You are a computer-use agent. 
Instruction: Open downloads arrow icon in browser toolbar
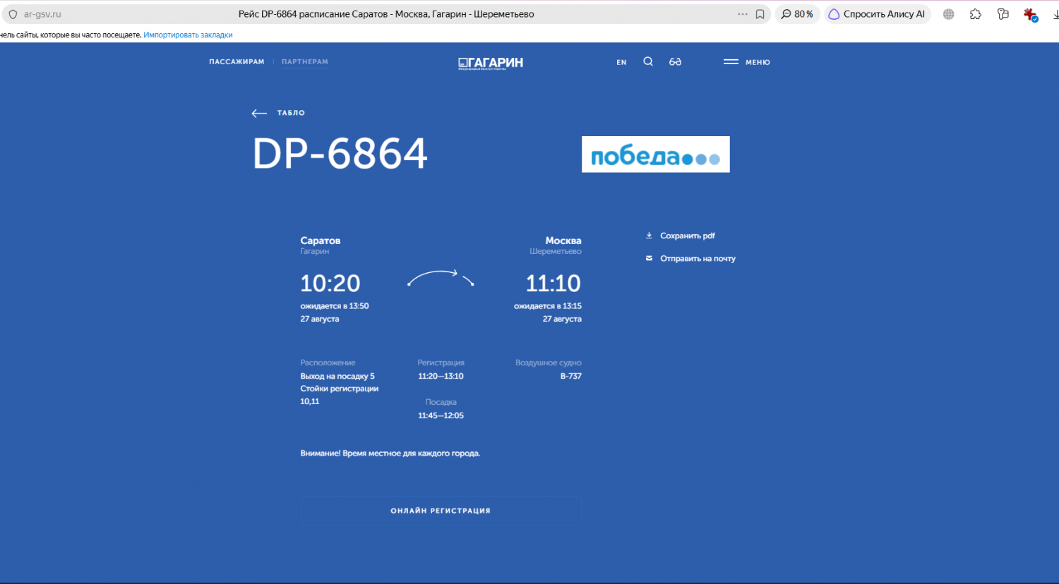[x=1055, y=14]
